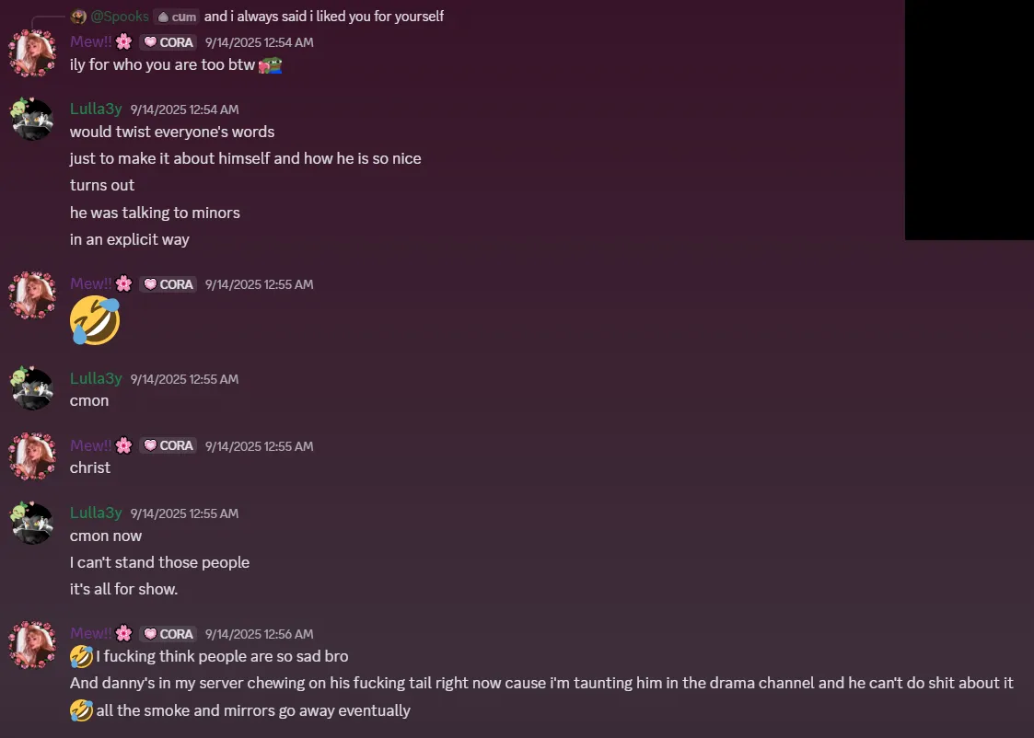Open the @Spooks mention in the reply preview

120,17
